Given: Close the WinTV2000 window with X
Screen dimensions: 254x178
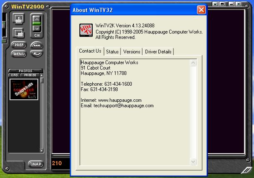Looking at the screenshot, I should [x=239, y=4].
